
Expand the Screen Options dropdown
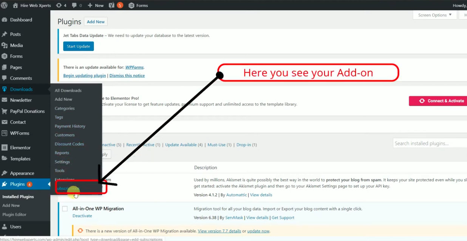(x=435, y=15)
